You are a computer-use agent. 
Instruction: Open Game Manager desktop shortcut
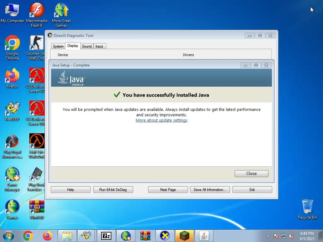click(12, 179)
